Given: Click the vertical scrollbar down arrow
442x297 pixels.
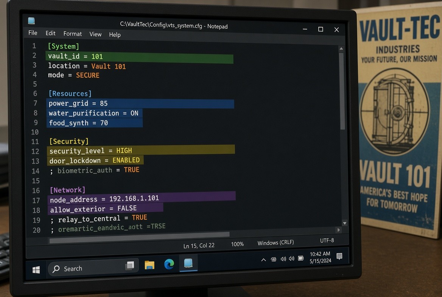Looking at the screenshot, I should click(x=344, y=223).
